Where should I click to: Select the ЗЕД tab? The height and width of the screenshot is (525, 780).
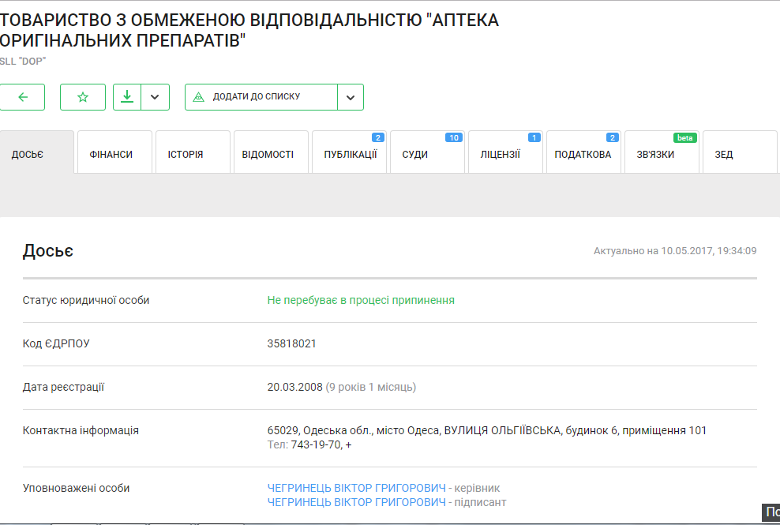tap(724, 154)
